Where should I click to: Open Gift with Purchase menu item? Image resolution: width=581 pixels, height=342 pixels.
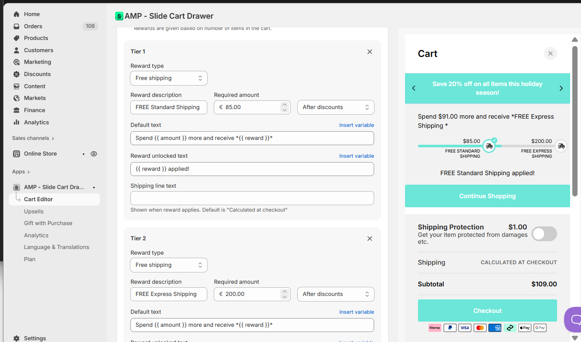[x=48, y=223]
